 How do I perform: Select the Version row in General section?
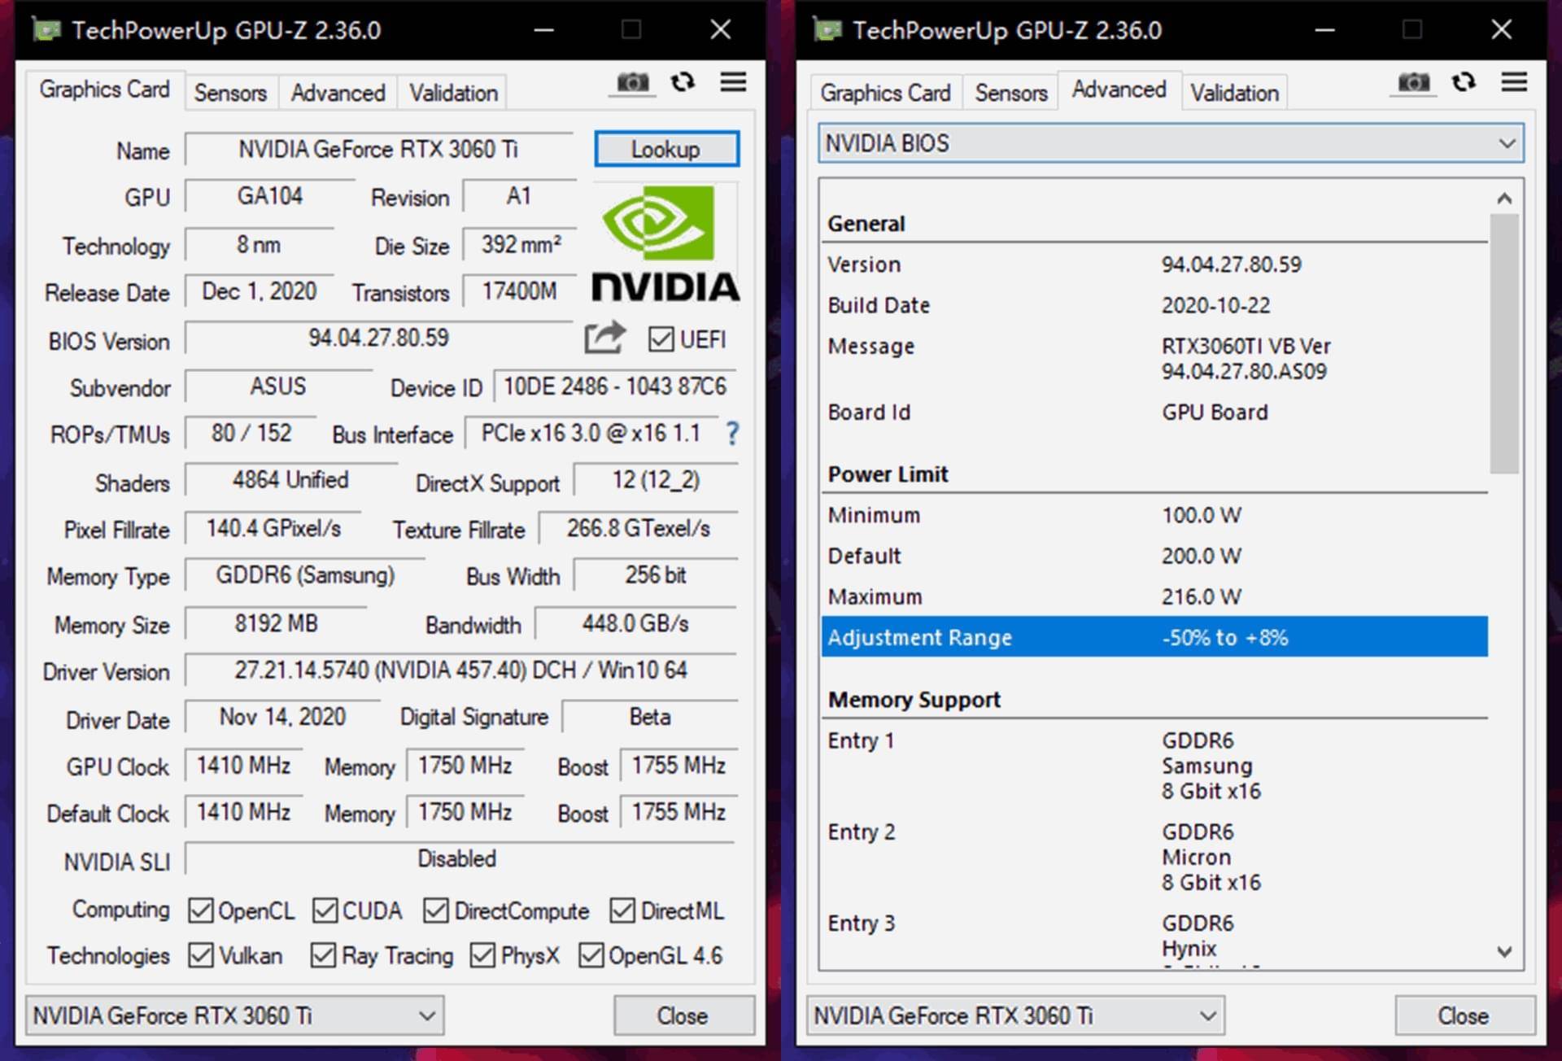click(x=1154, y=264)
